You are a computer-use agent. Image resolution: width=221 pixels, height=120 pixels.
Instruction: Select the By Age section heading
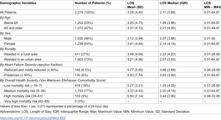tap(5, 18)
